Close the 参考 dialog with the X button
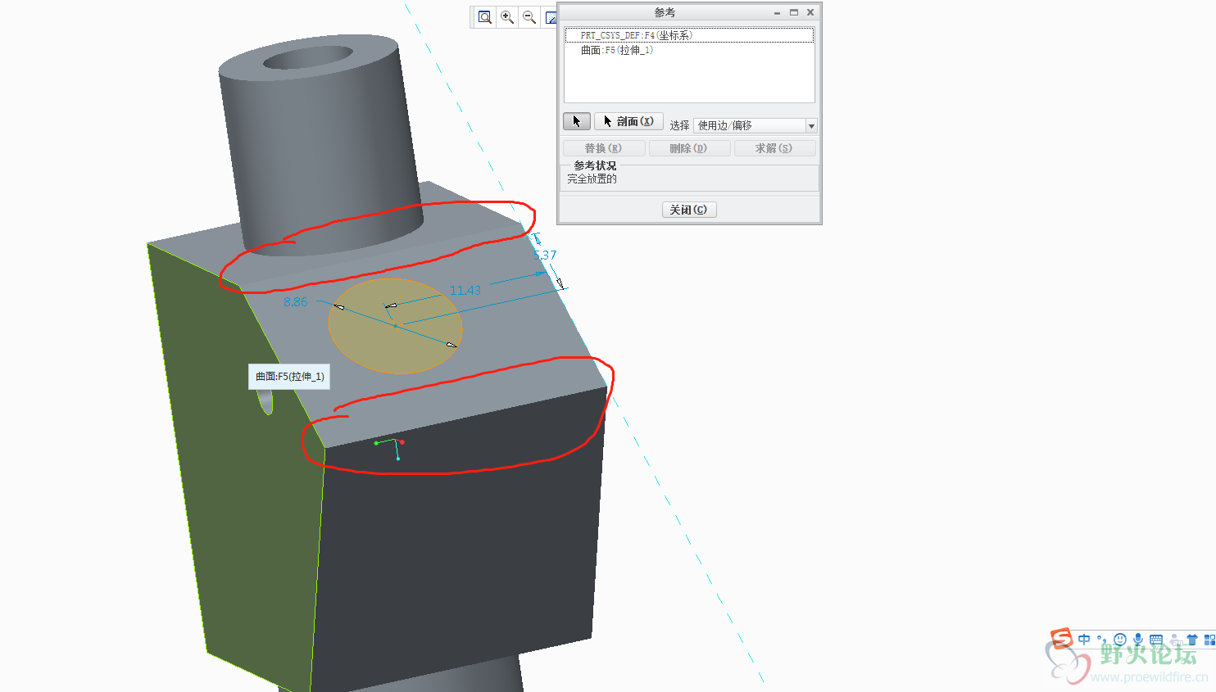 (x=810, y=12)
